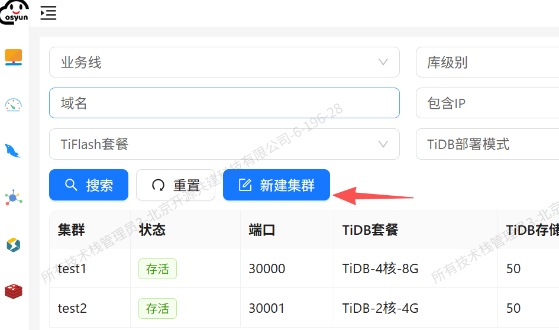Select the test2 cluster row
This screenshot has width=559, height=330.
pos(72,308)
